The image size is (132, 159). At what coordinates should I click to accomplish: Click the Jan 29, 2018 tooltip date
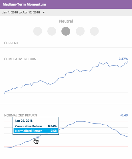point(24,121)
